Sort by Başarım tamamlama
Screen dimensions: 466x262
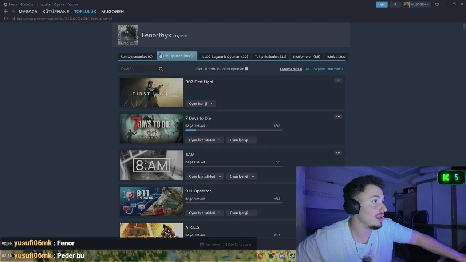[328, 69]
